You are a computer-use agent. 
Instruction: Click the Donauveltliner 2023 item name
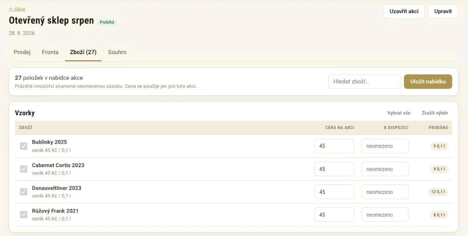pyautogui.click(x=56, y=188)
